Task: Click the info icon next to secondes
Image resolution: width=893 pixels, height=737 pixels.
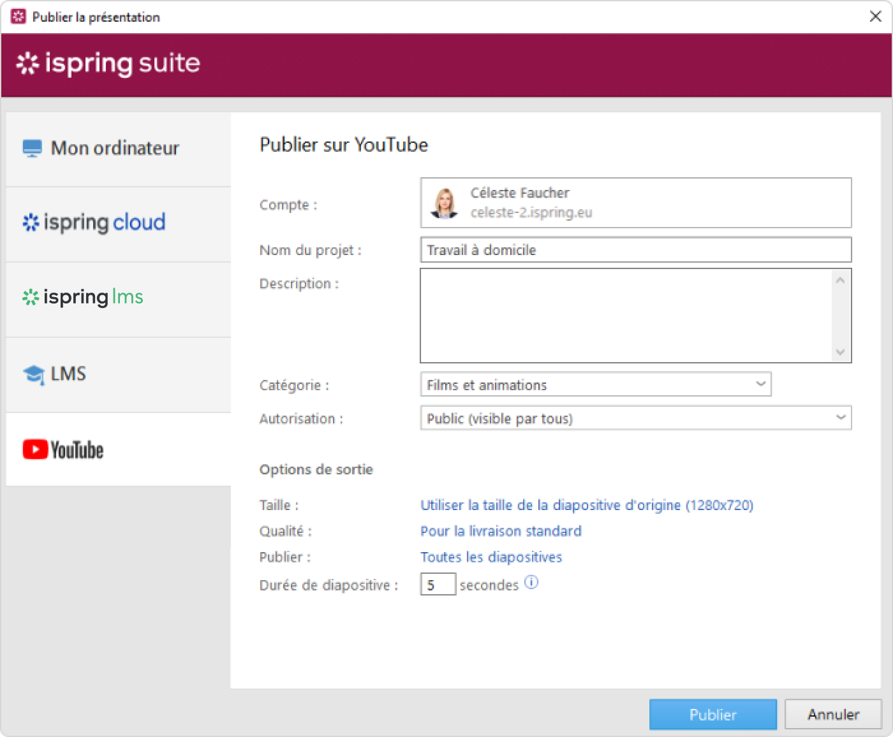Action: point(531,583)
